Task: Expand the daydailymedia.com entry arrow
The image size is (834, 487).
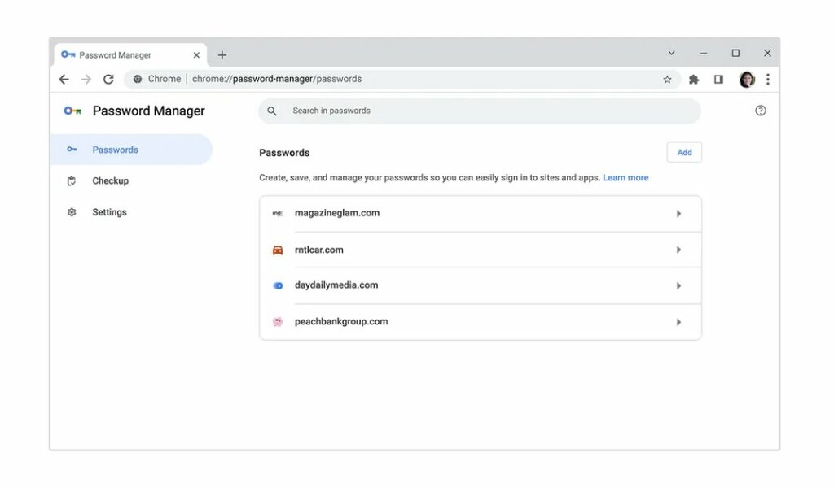Action: 678,285
